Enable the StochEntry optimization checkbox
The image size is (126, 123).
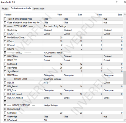pos(5,30)
